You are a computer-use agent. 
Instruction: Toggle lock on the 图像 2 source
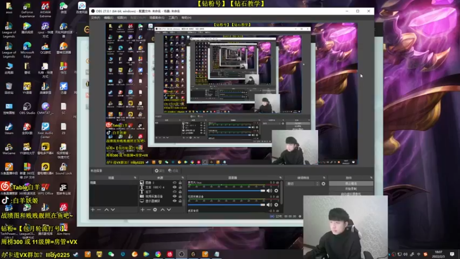[180, 182]
